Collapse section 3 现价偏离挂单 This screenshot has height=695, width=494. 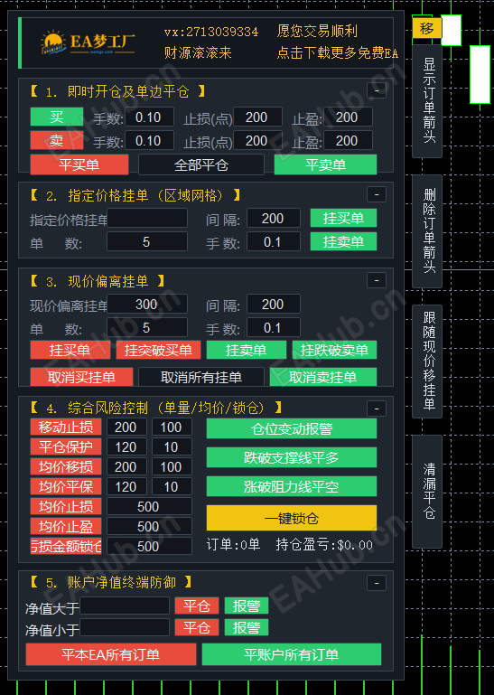(x=377, y=280)
